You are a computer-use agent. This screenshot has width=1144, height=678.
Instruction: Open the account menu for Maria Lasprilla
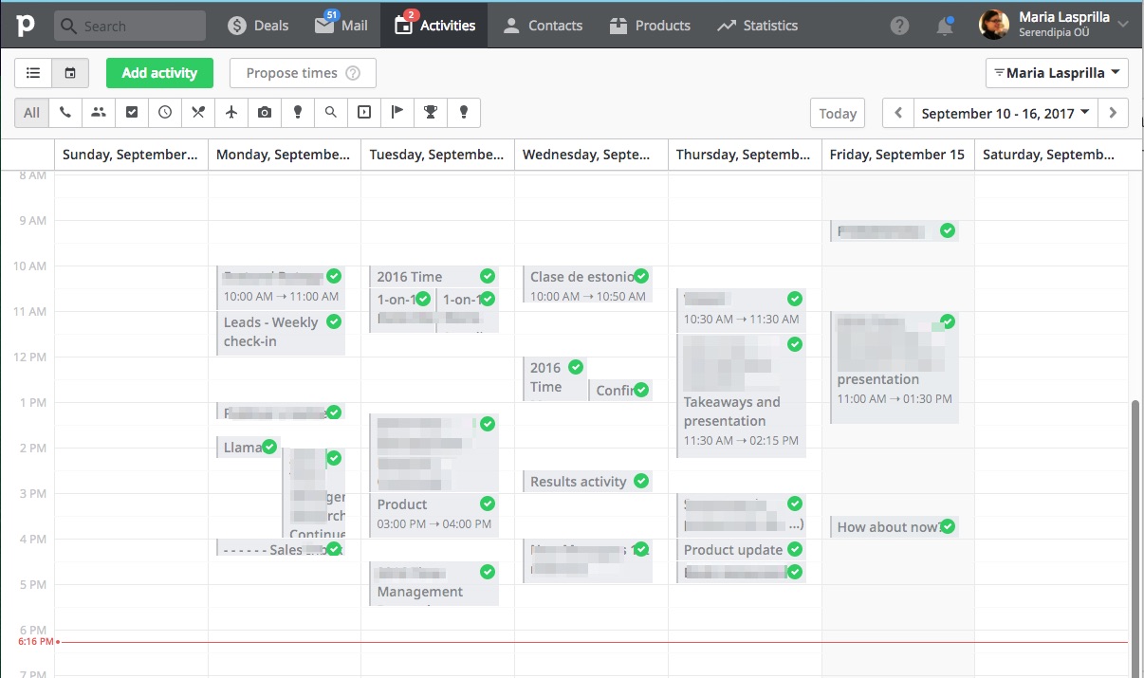click(1054, 25)
